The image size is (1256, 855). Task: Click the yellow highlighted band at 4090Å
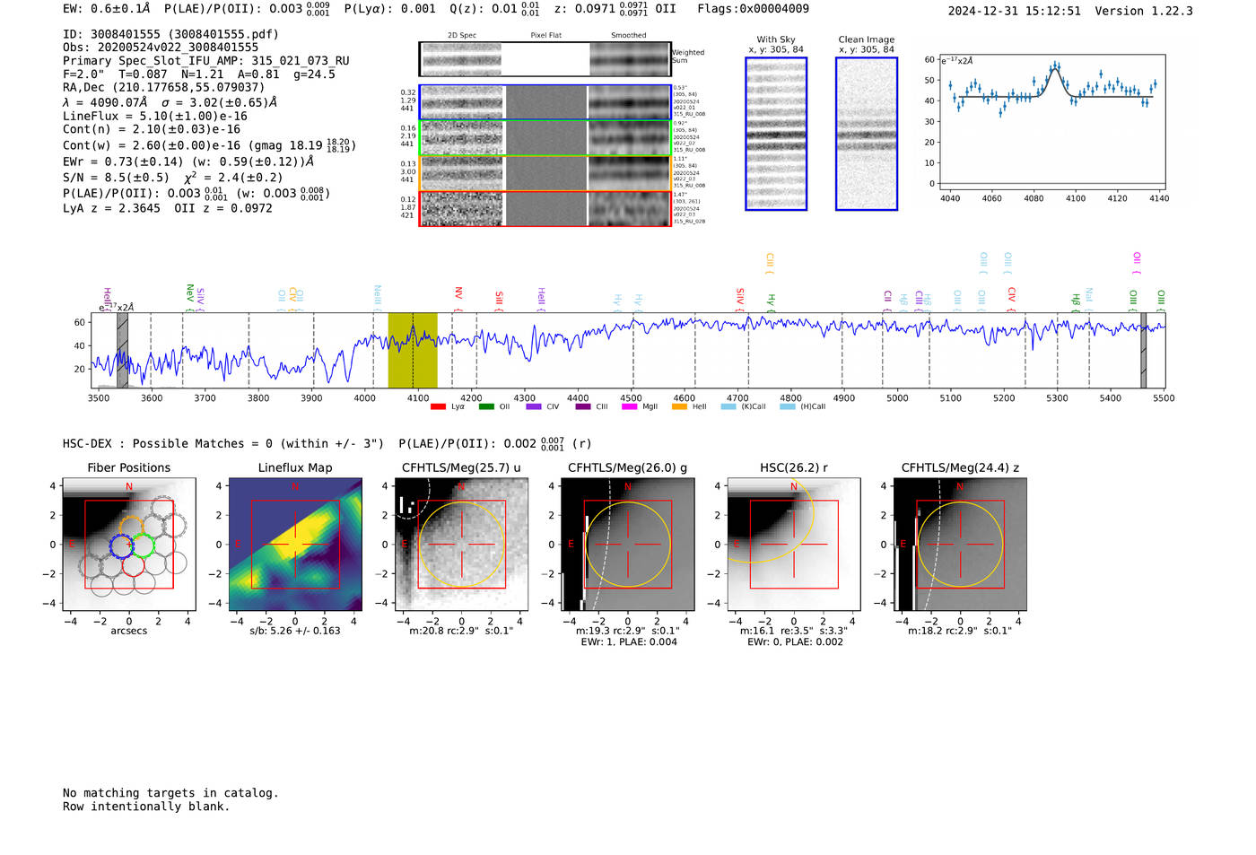413,350
